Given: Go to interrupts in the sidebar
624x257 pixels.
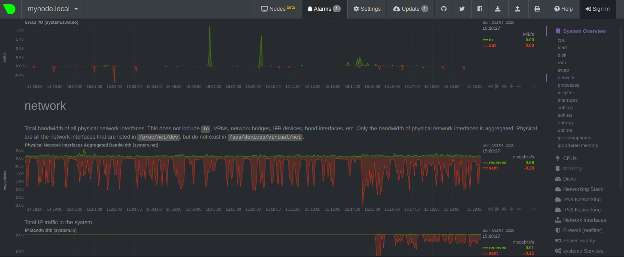Looking at the screenshot, I should pos(567,100).
